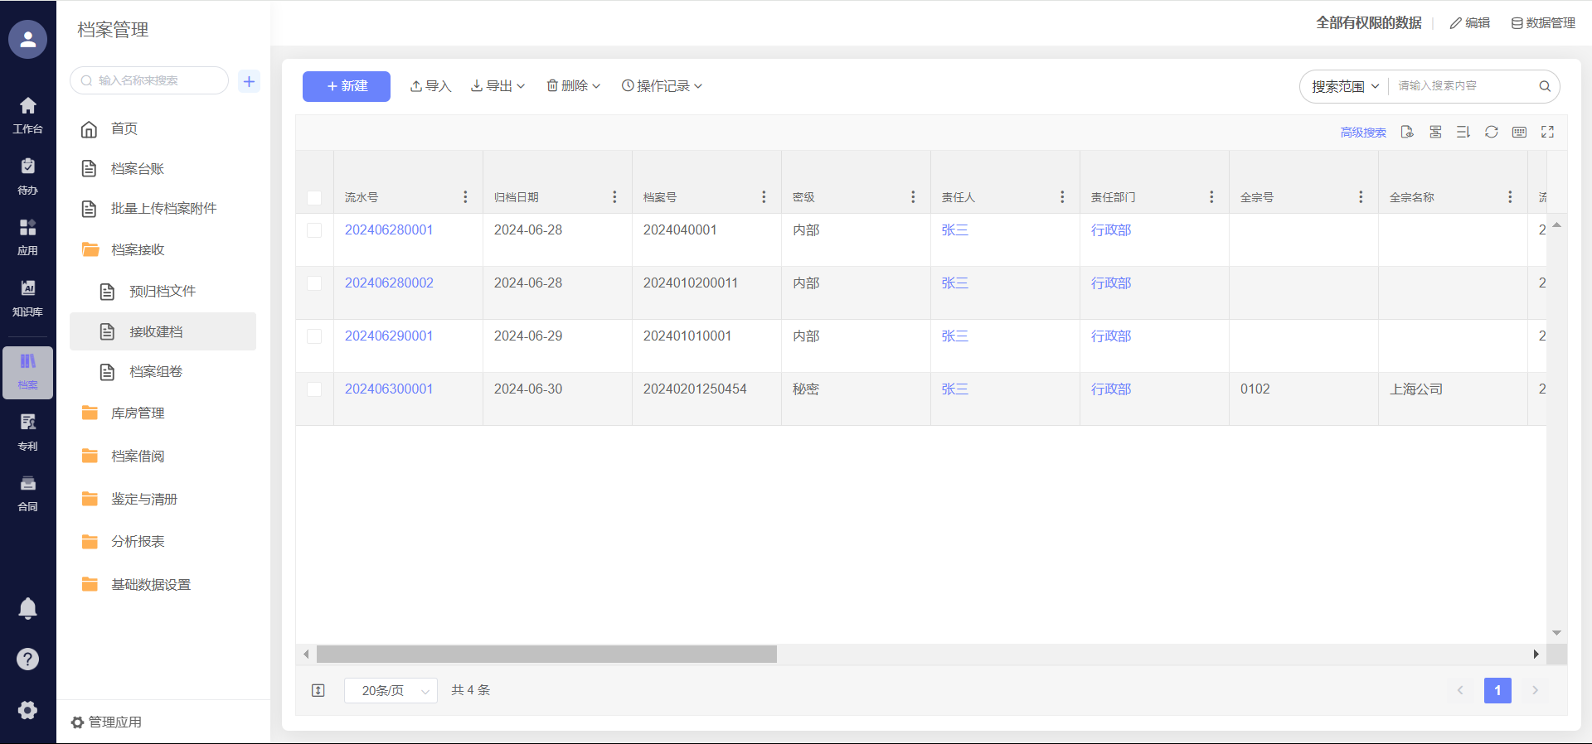This screenshot has width=1592, height=744.
Task: Open the 搜索范围 dropdown
Action: (1345, 86)
